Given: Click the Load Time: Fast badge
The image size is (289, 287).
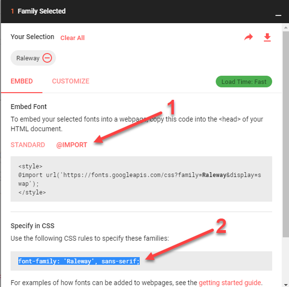Looking at the screenshot, I should pyautogui.click(x=244, y=82).
